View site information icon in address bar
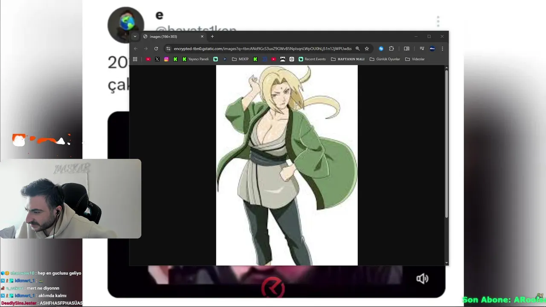The height and width of the screenshot is (307, 546). tap(168, 49)
